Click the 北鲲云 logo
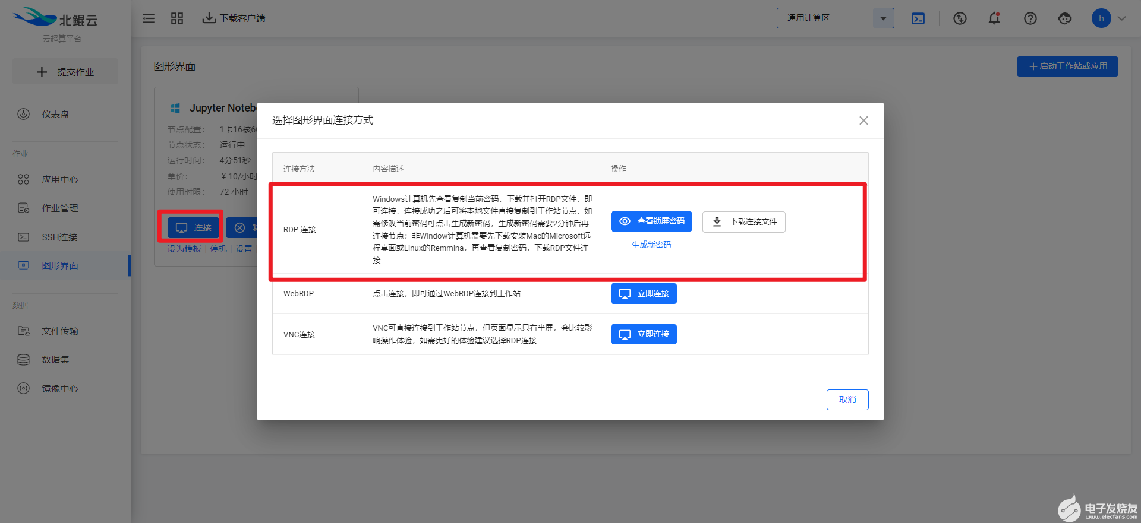The width and height of the screenshot is (1141, 523). (56, 18)
